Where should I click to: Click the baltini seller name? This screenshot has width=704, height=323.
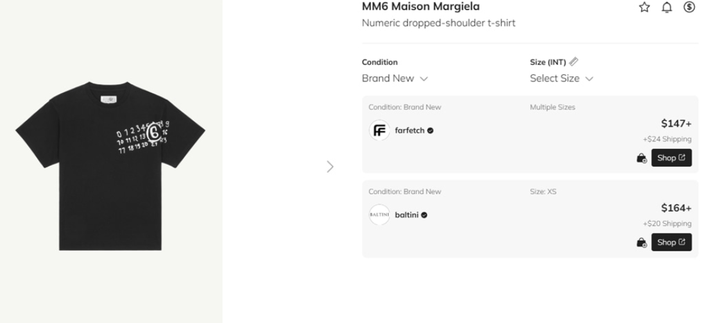pyautogui.click(x=406, y=215)
